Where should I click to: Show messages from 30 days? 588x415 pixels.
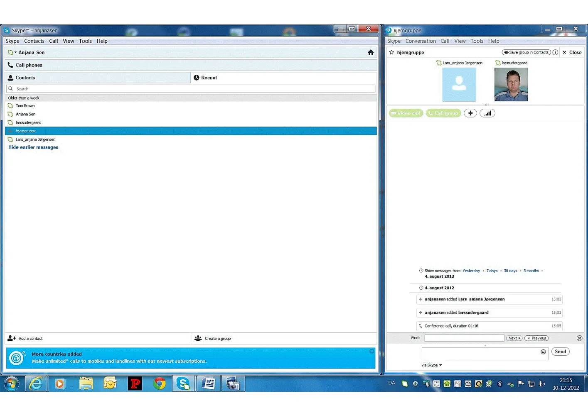pos(510,271)
